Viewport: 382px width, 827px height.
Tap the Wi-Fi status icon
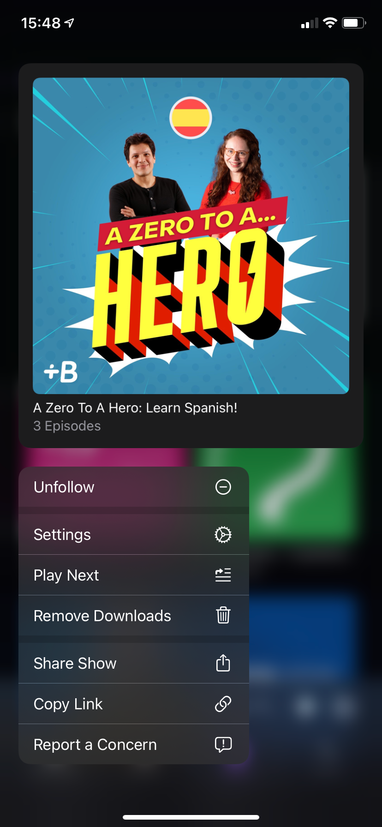[330, 23]
